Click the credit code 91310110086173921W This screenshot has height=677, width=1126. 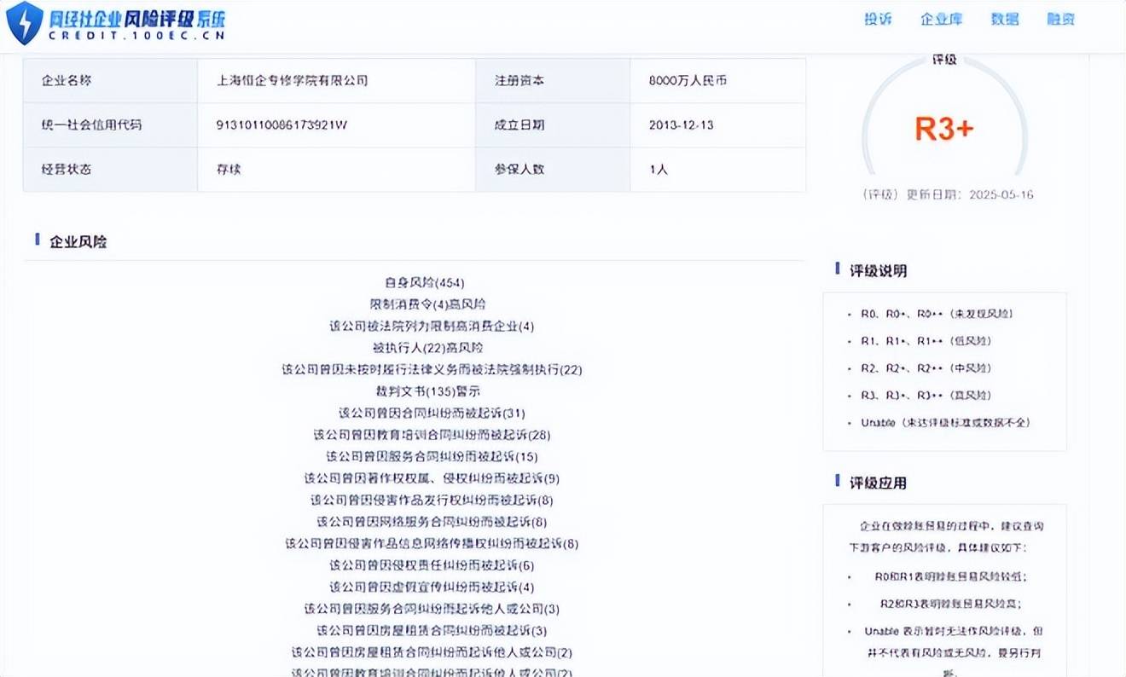click(281, 125)
